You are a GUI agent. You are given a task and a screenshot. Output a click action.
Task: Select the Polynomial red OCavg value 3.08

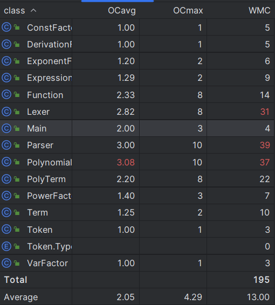click(x=126, y=162)
